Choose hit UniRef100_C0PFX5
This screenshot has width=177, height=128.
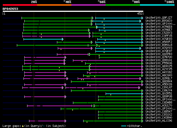159,36
